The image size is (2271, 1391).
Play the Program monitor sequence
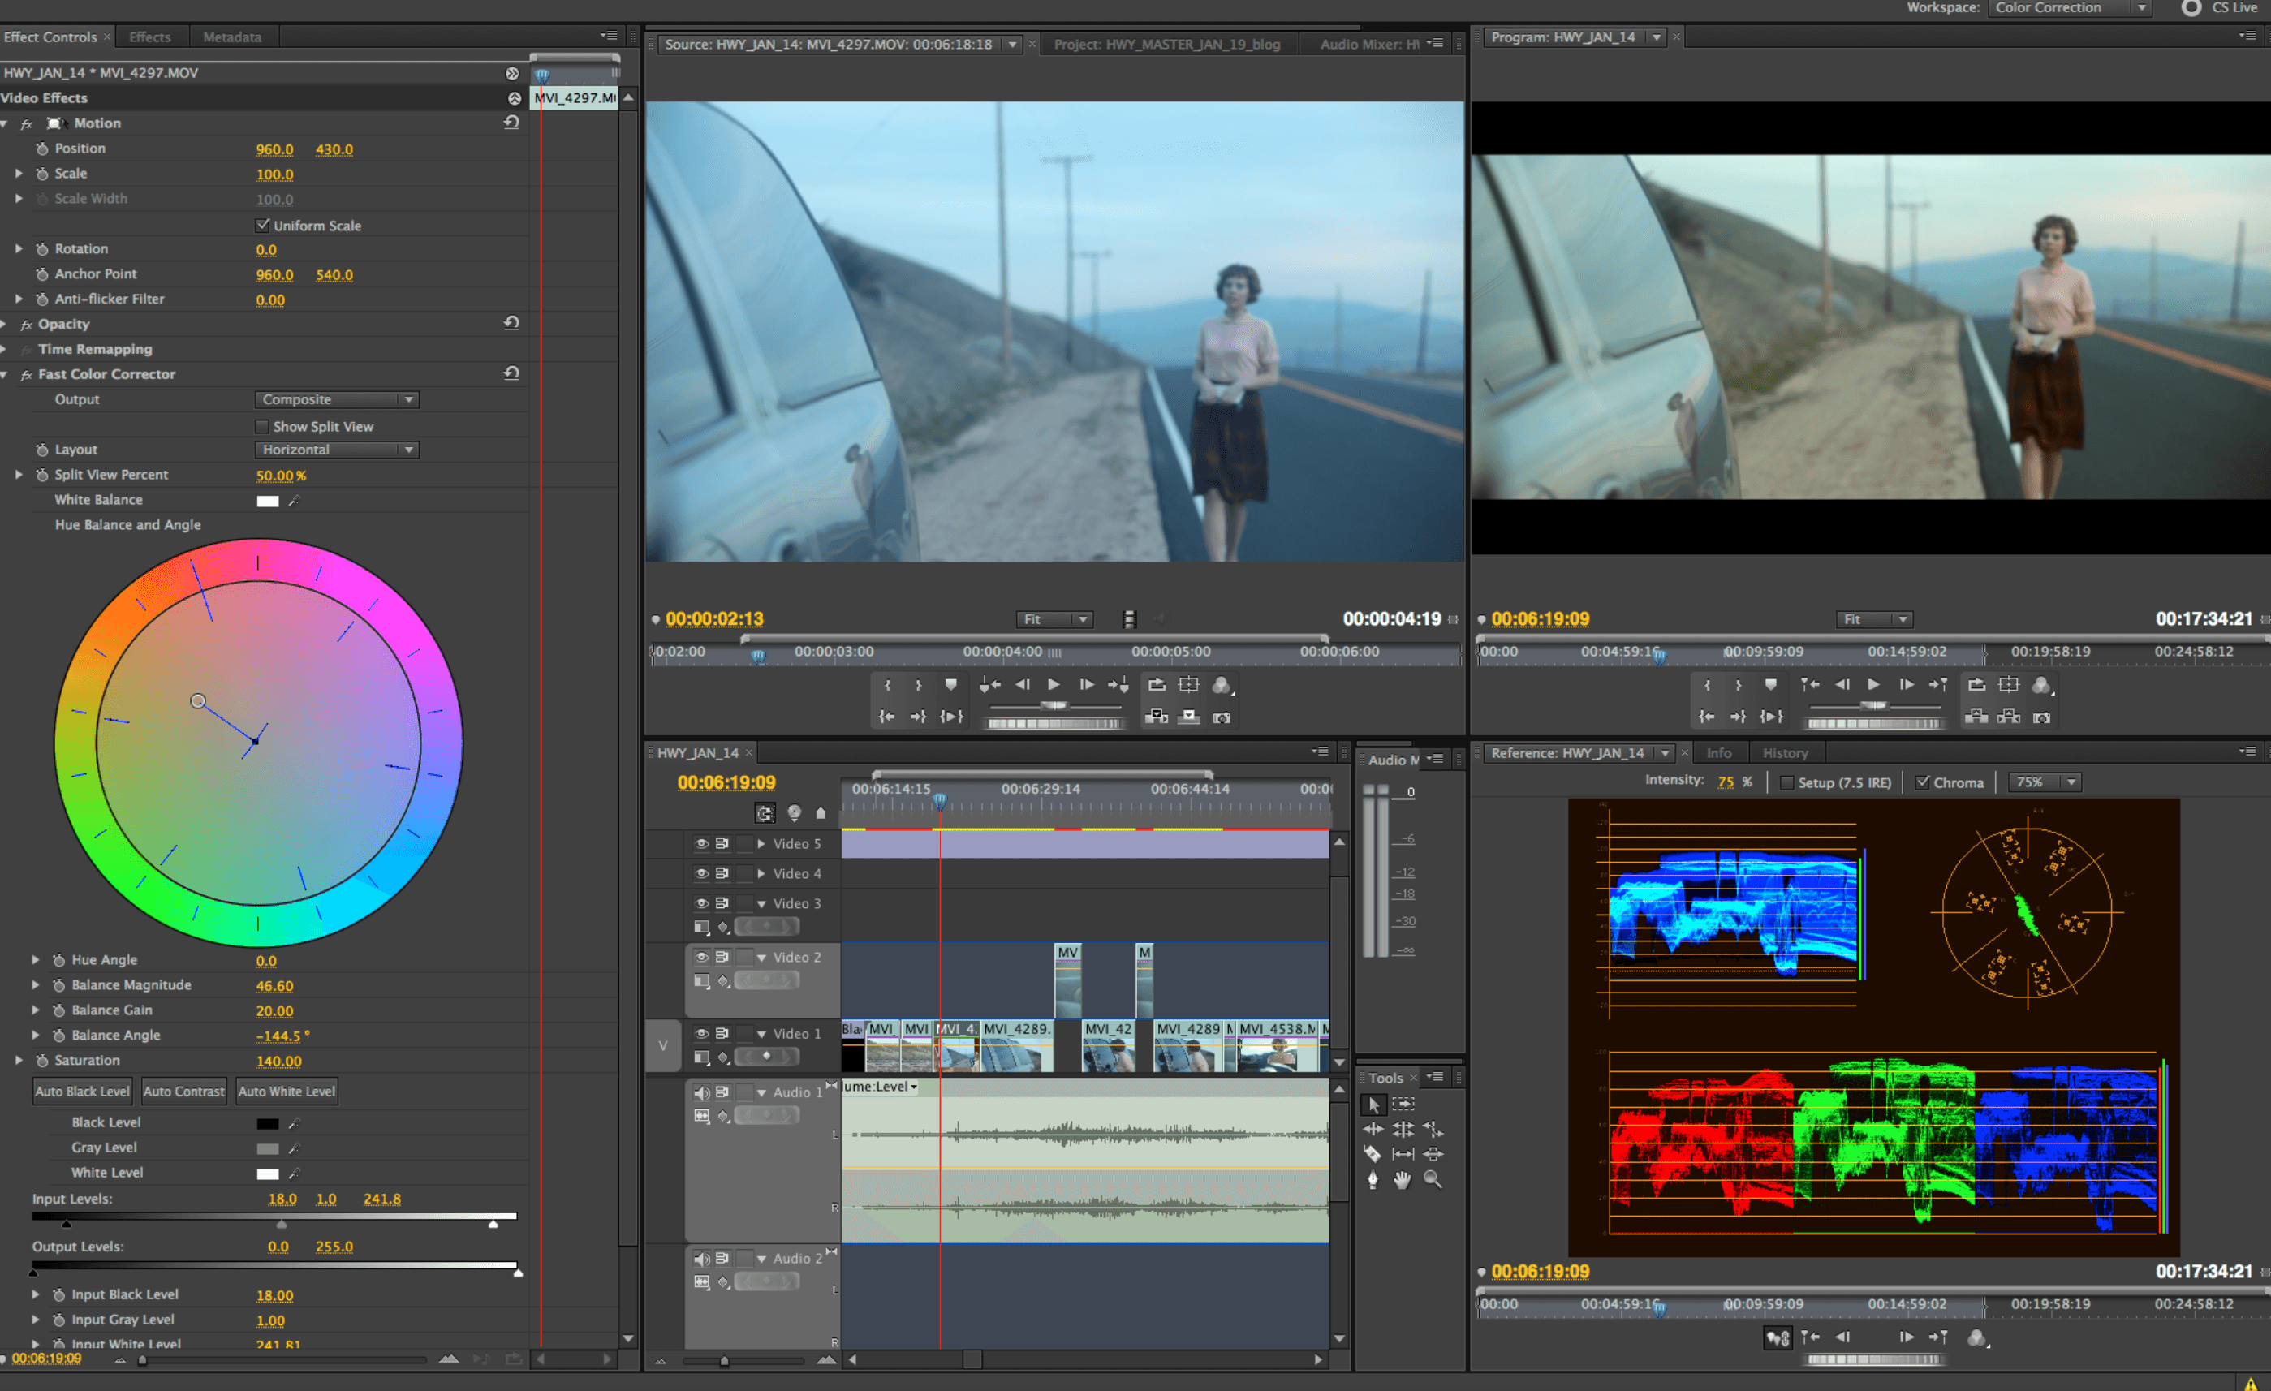coord(1874,684)
